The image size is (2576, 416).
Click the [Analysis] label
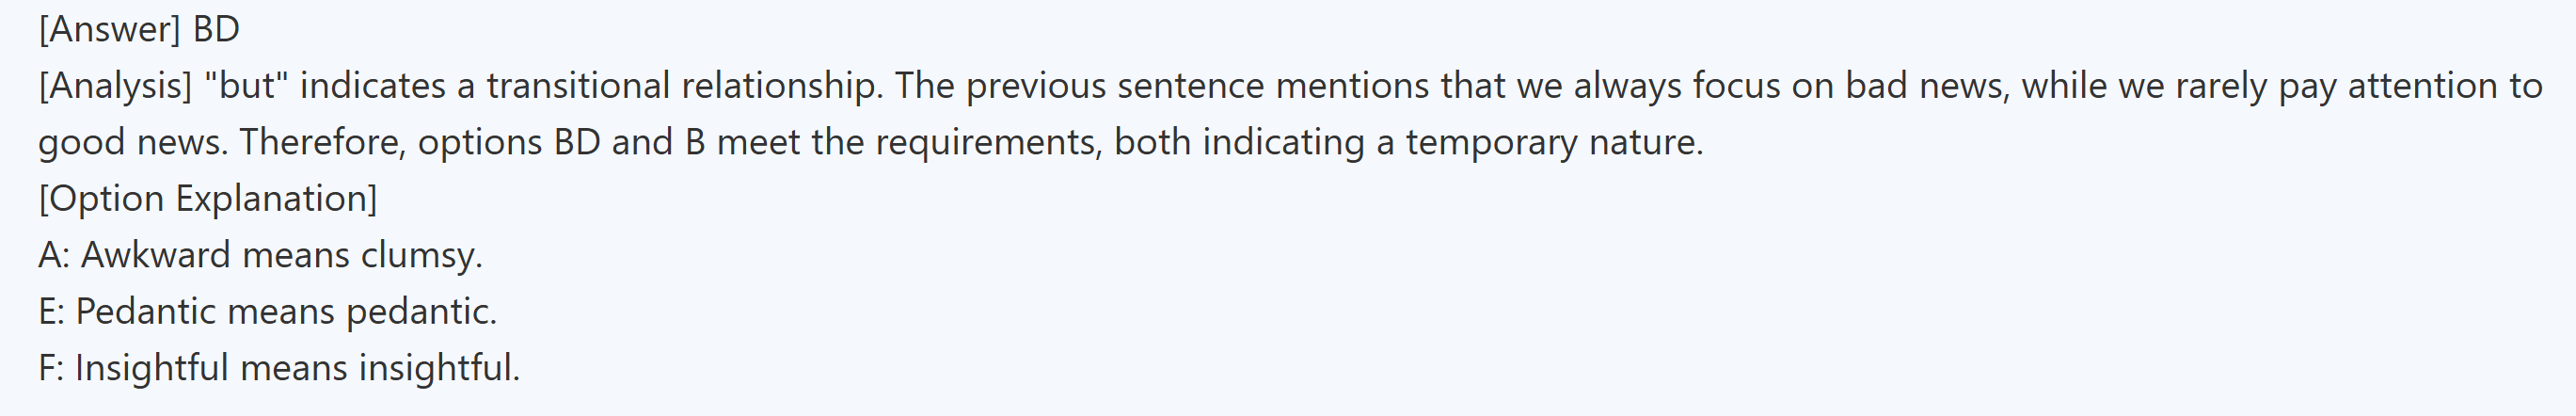coord(115,86)
